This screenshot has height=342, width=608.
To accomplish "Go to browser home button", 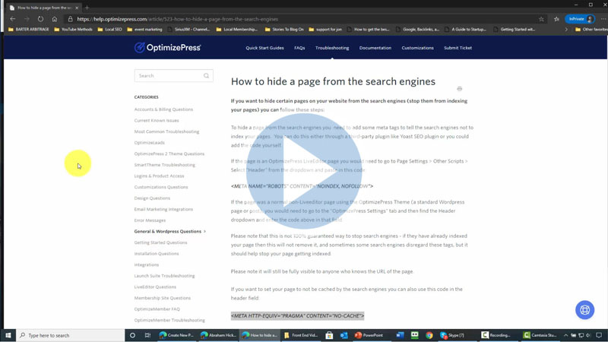I will click(54, 19).
